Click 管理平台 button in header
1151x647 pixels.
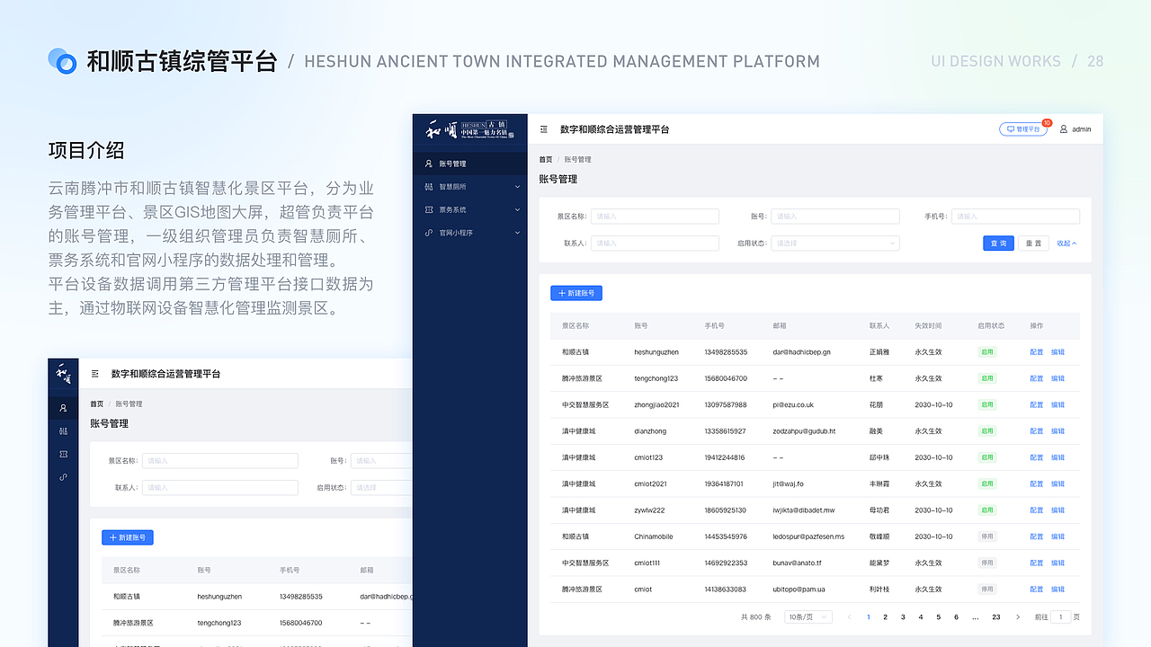tap(1023, 129)
